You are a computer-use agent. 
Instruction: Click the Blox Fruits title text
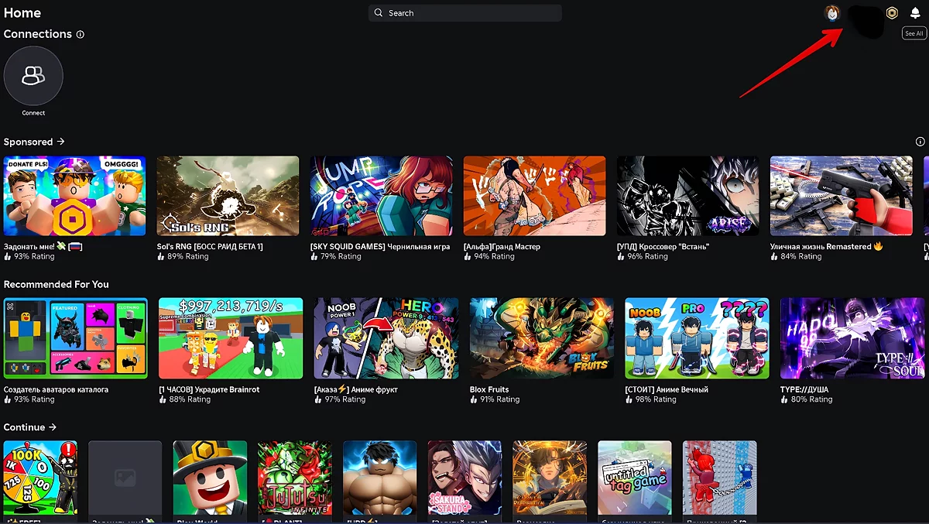pyautogui.click(x=489, y=390)
